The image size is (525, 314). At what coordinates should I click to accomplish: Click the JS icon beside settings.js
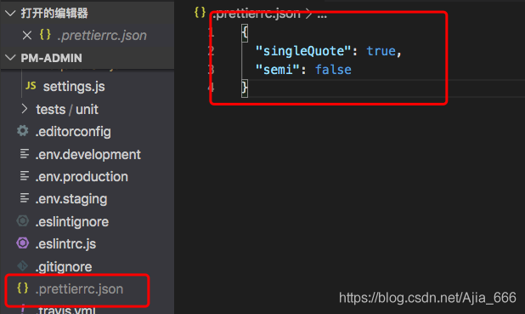click(x=31, y=86)
